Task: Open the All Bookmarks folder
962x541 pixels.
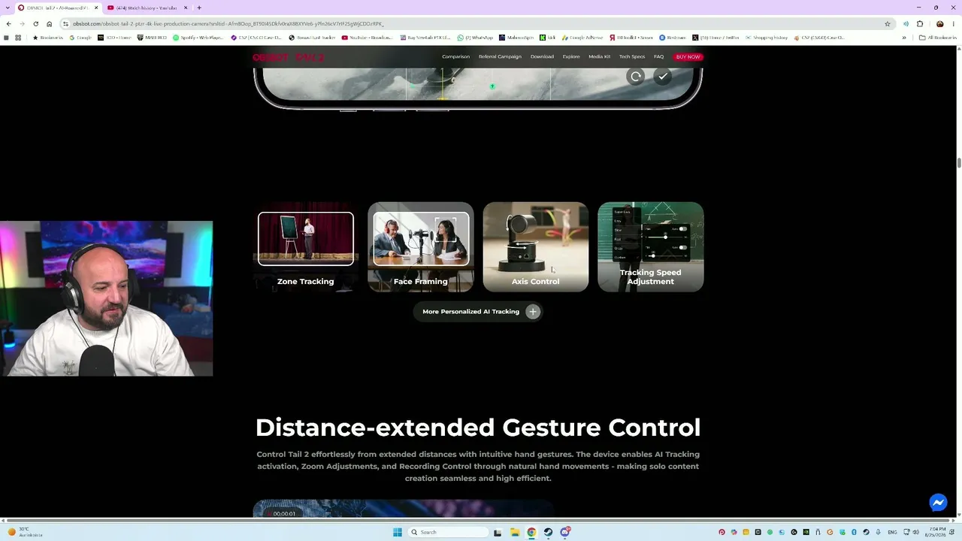Action: 937,38
